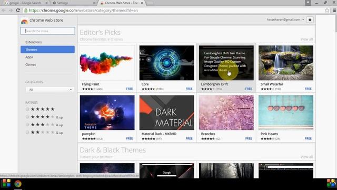Select Themes in sidebar
The image size is (337, 190).
point(47,50)
